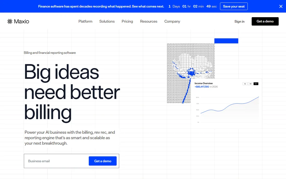Viewport: 286px width, 179px height.
Task: Go to Pricing page
Action: [127, 21]
